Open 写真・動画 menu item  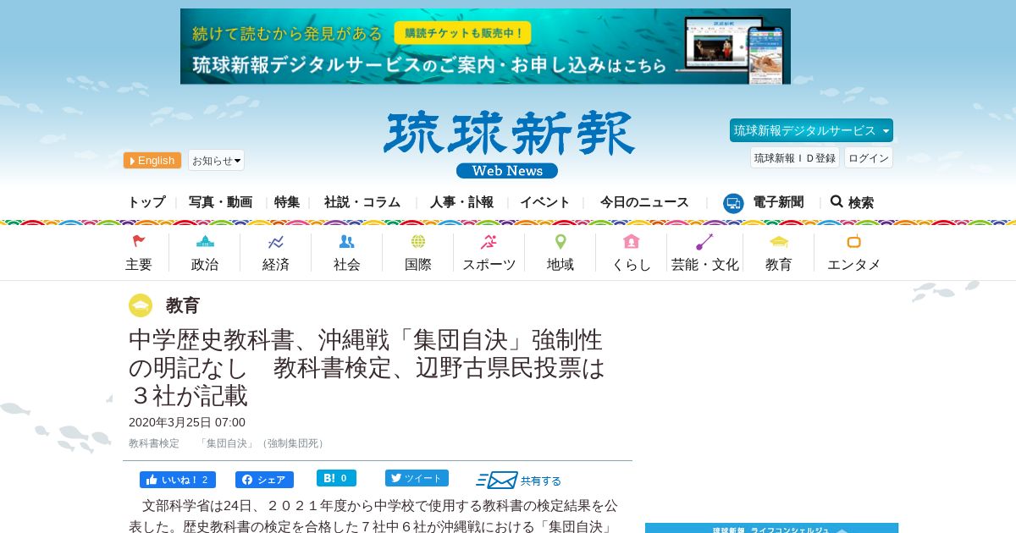point(220,202)
